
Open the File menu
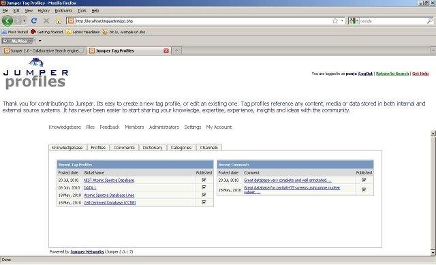point(5,11)
